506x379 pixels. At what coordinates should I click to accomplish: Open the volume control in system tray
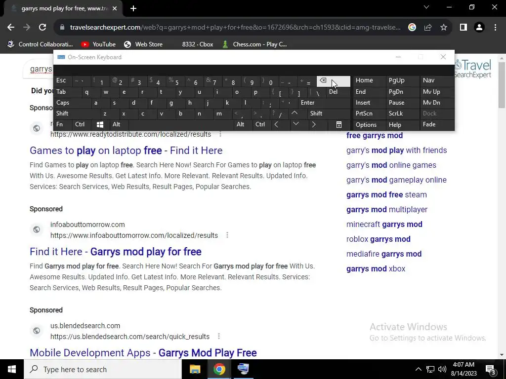[x=442, y=369]
